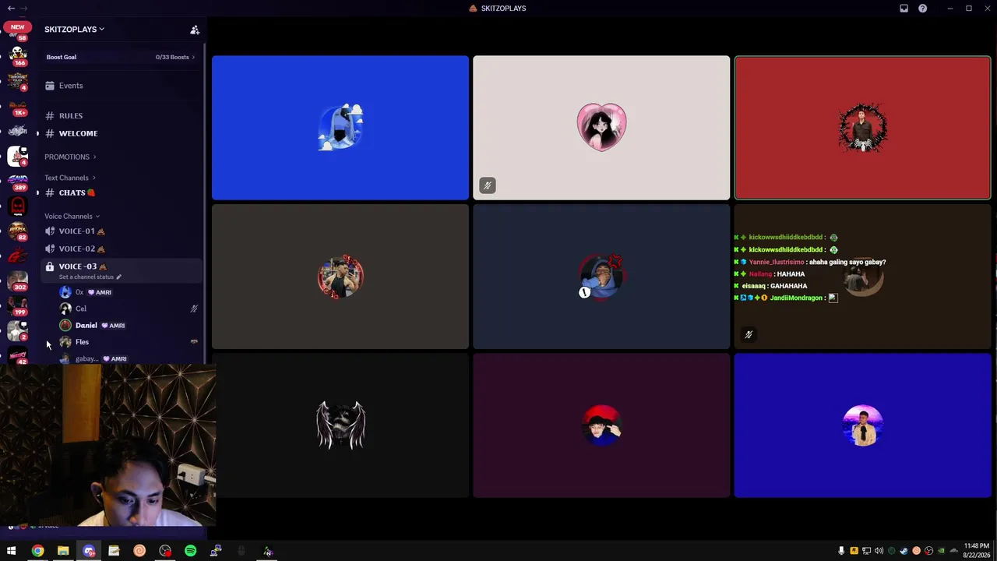Open Google Chrome from the taskbar
Screen dimensions: 997x561
click(x=37, y=551)
